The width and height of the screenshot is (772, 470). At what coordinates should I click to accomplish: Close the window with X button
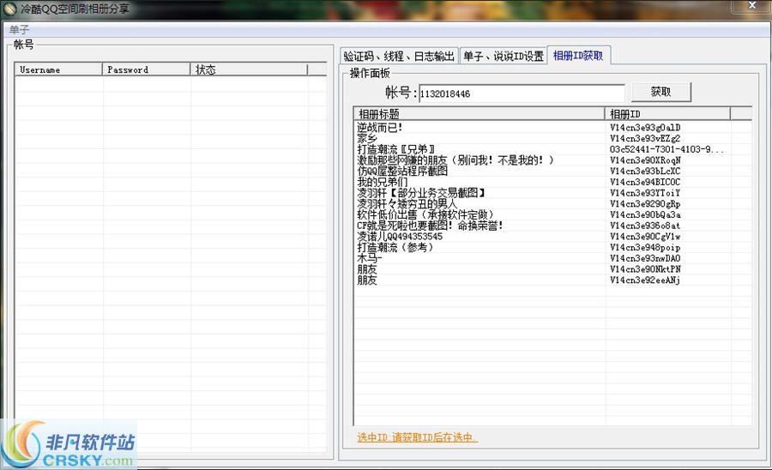coord(751,5)
